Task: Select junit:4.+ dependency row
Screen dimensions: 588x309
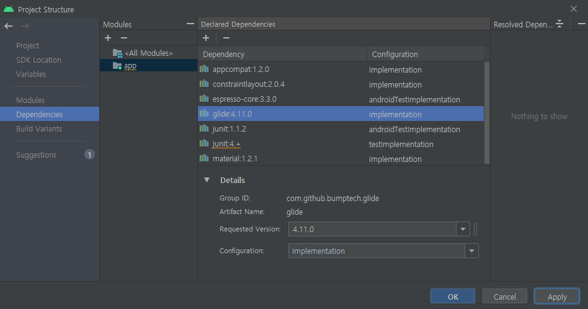Action: pos(341,143)
